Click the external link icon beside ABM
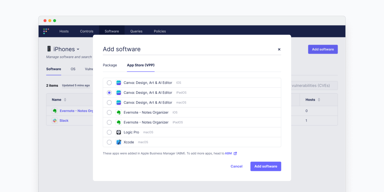The width and height of the screenshot is (384, 192). point(235,153)
